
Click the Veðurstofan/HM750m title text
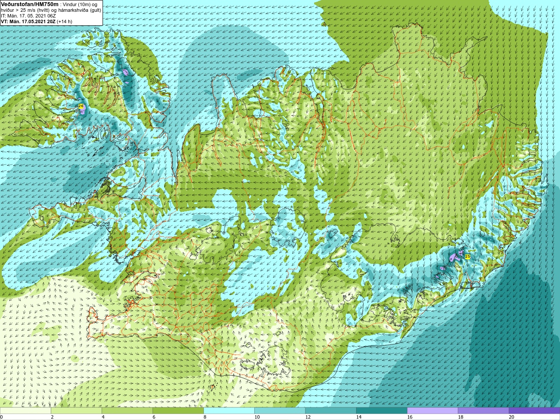(30, 4)
